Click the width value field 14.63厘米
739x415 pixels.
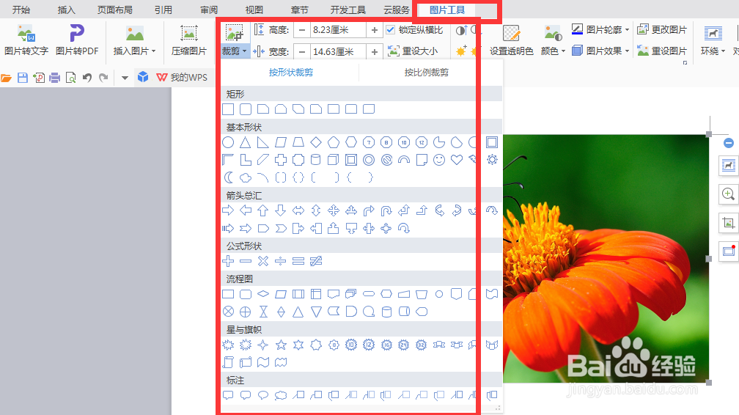pos(338,51)
